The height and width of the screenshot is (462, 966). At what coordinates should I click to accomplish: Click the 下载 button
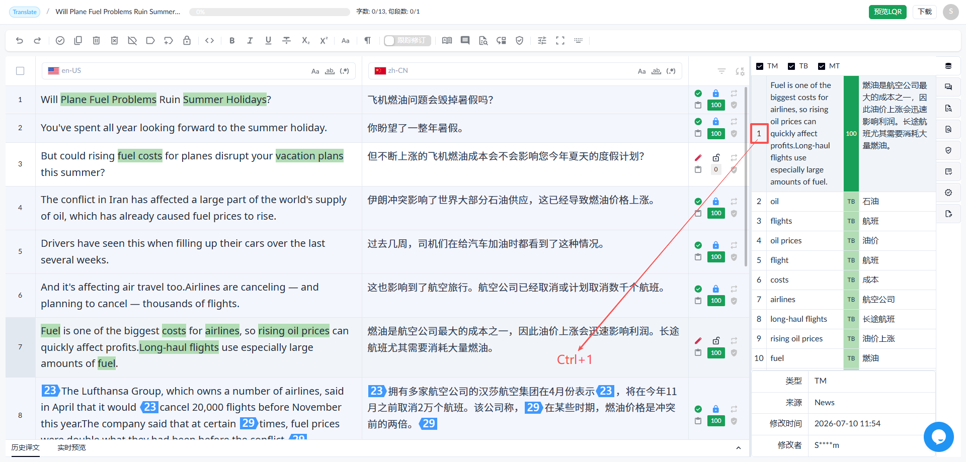[925, 12]
